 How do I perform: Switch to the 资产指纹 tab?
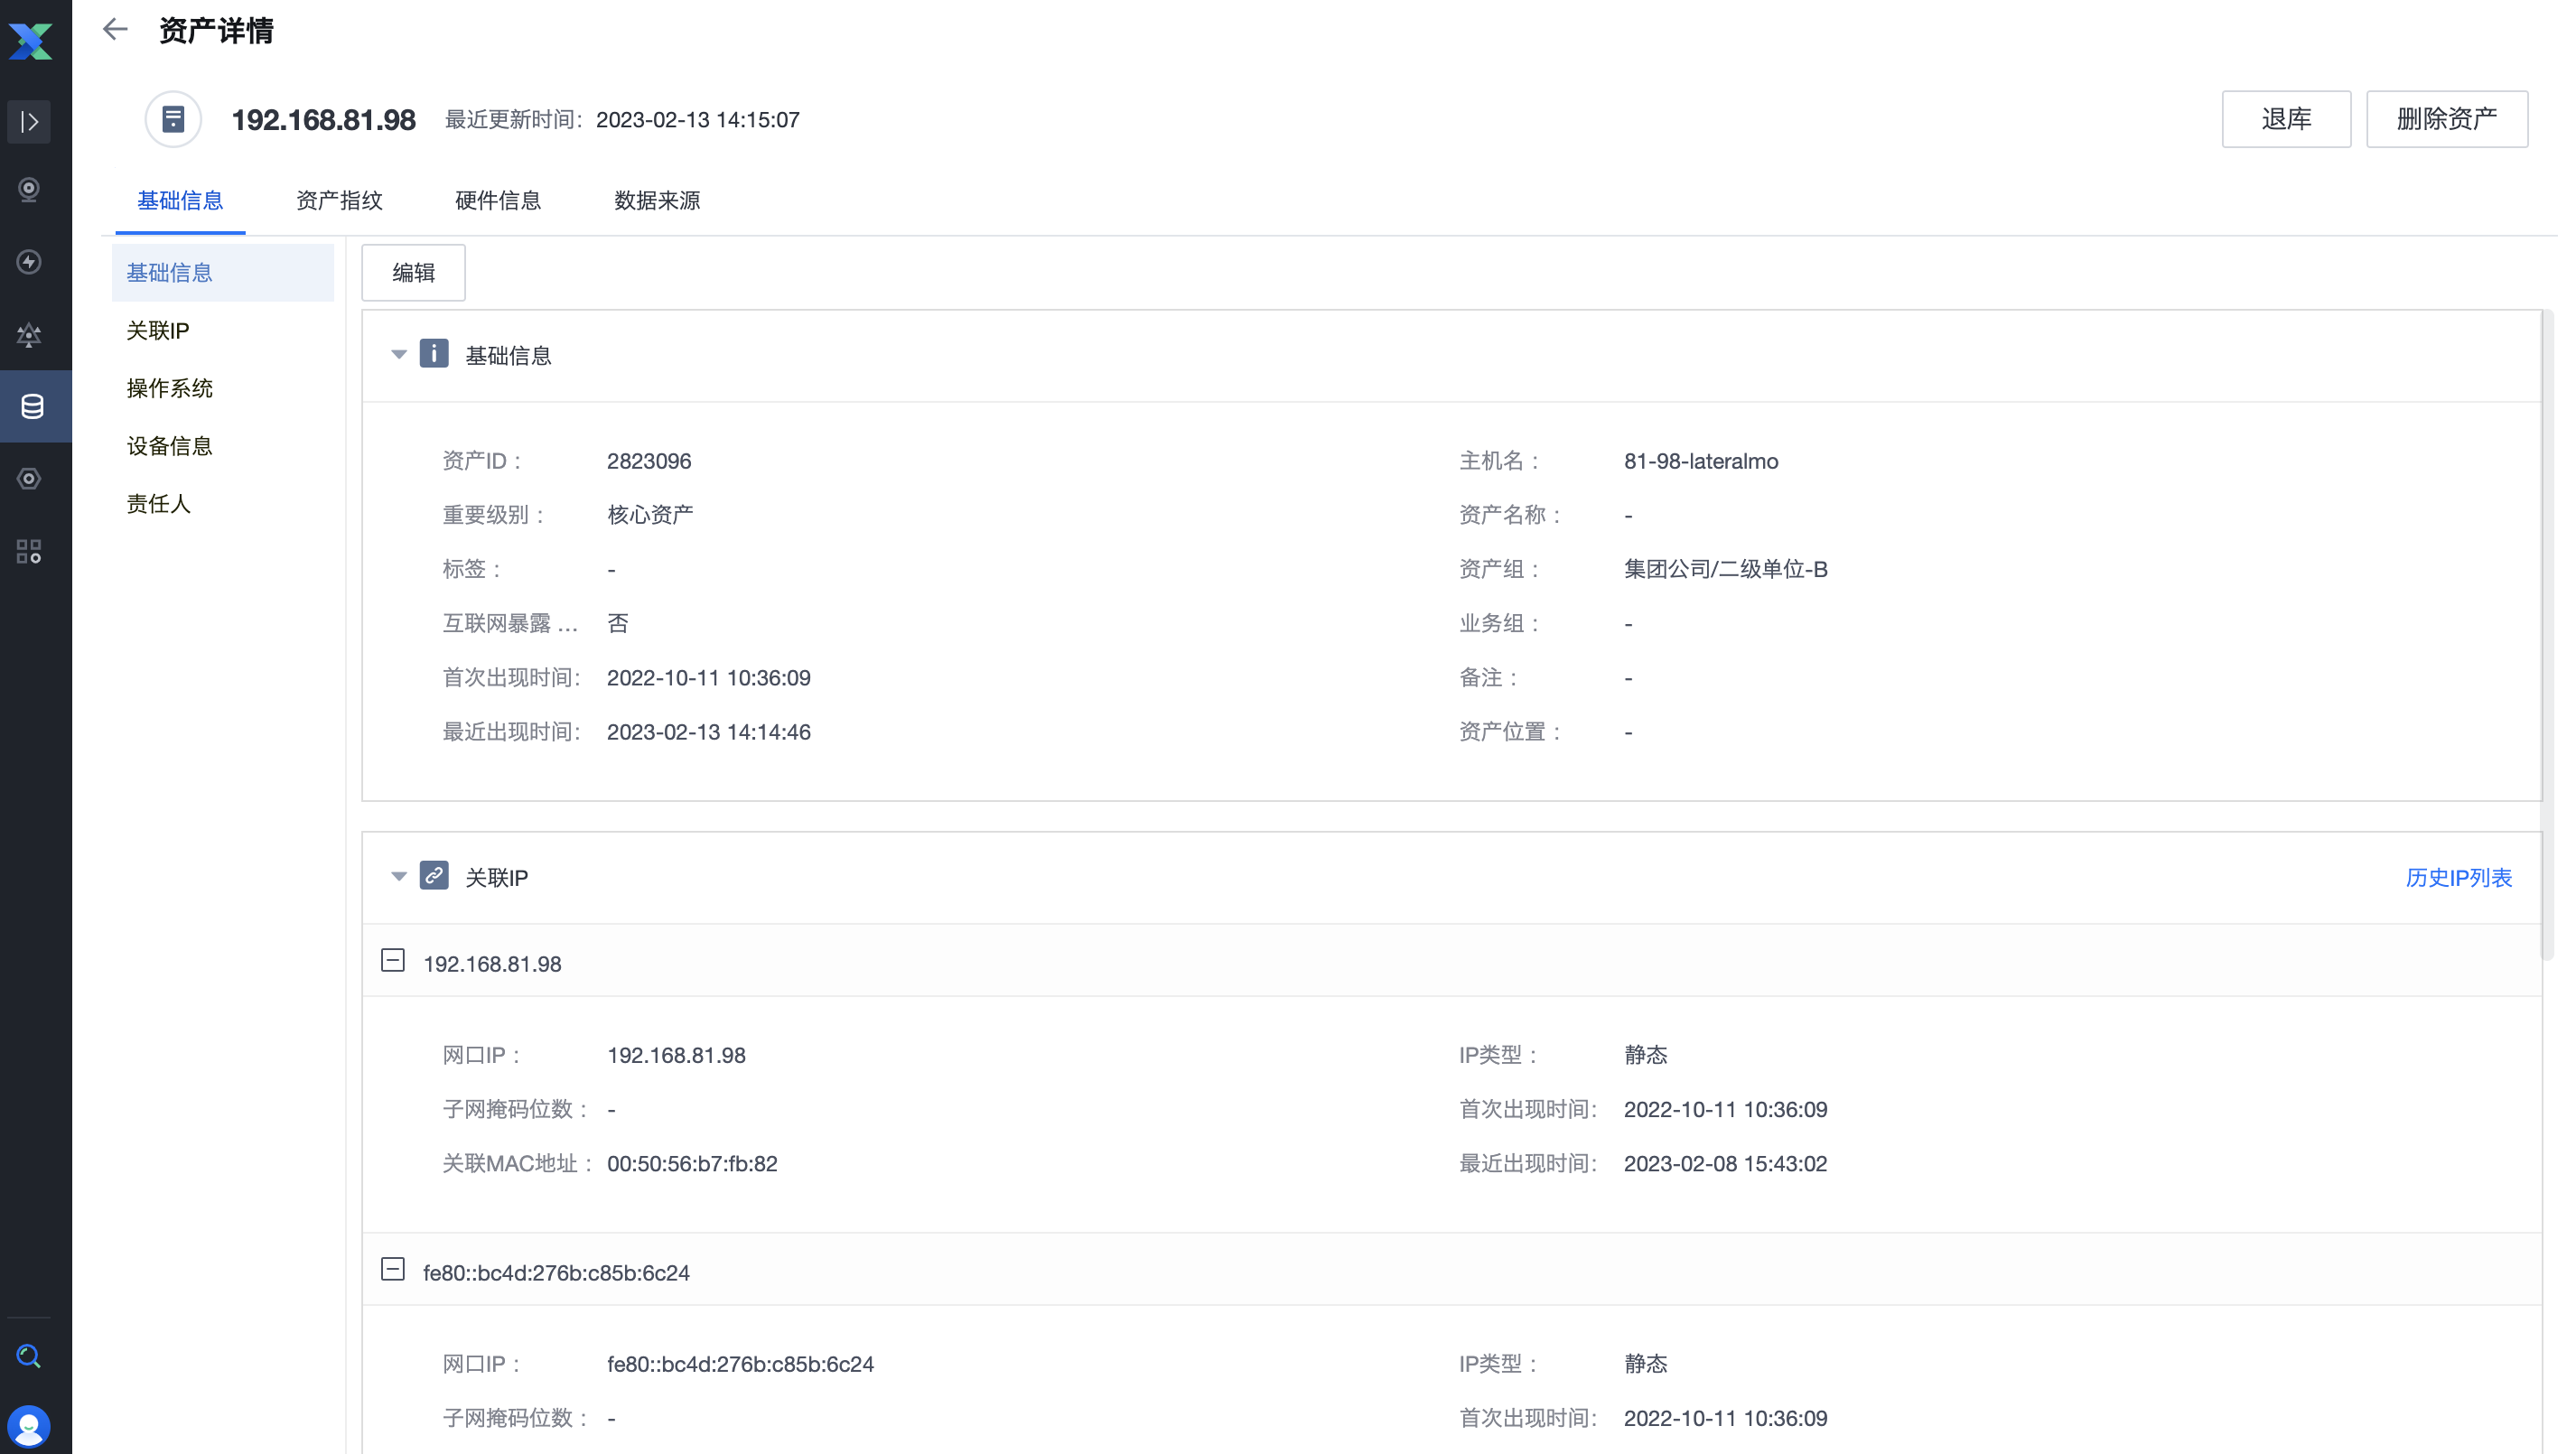339,201
